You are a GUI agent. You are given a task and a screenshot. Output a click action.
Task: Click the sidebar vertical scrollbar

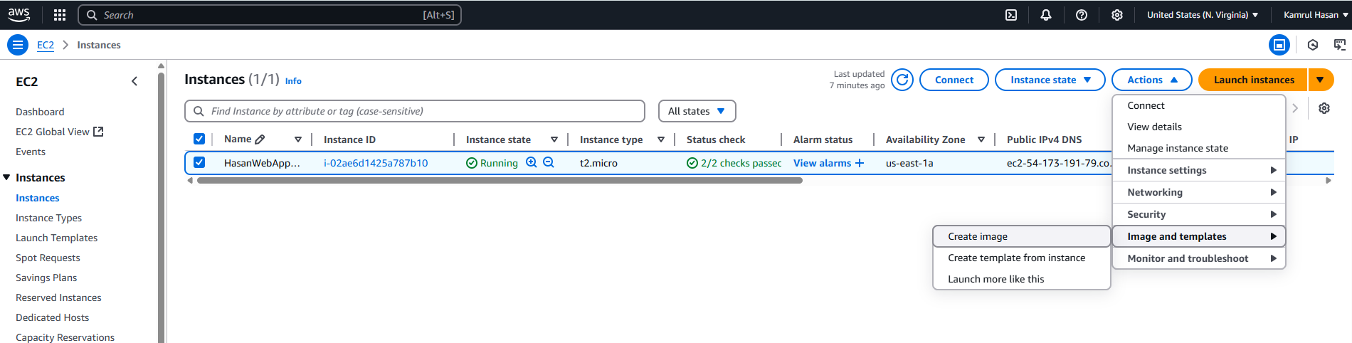[x=162, y=206]
